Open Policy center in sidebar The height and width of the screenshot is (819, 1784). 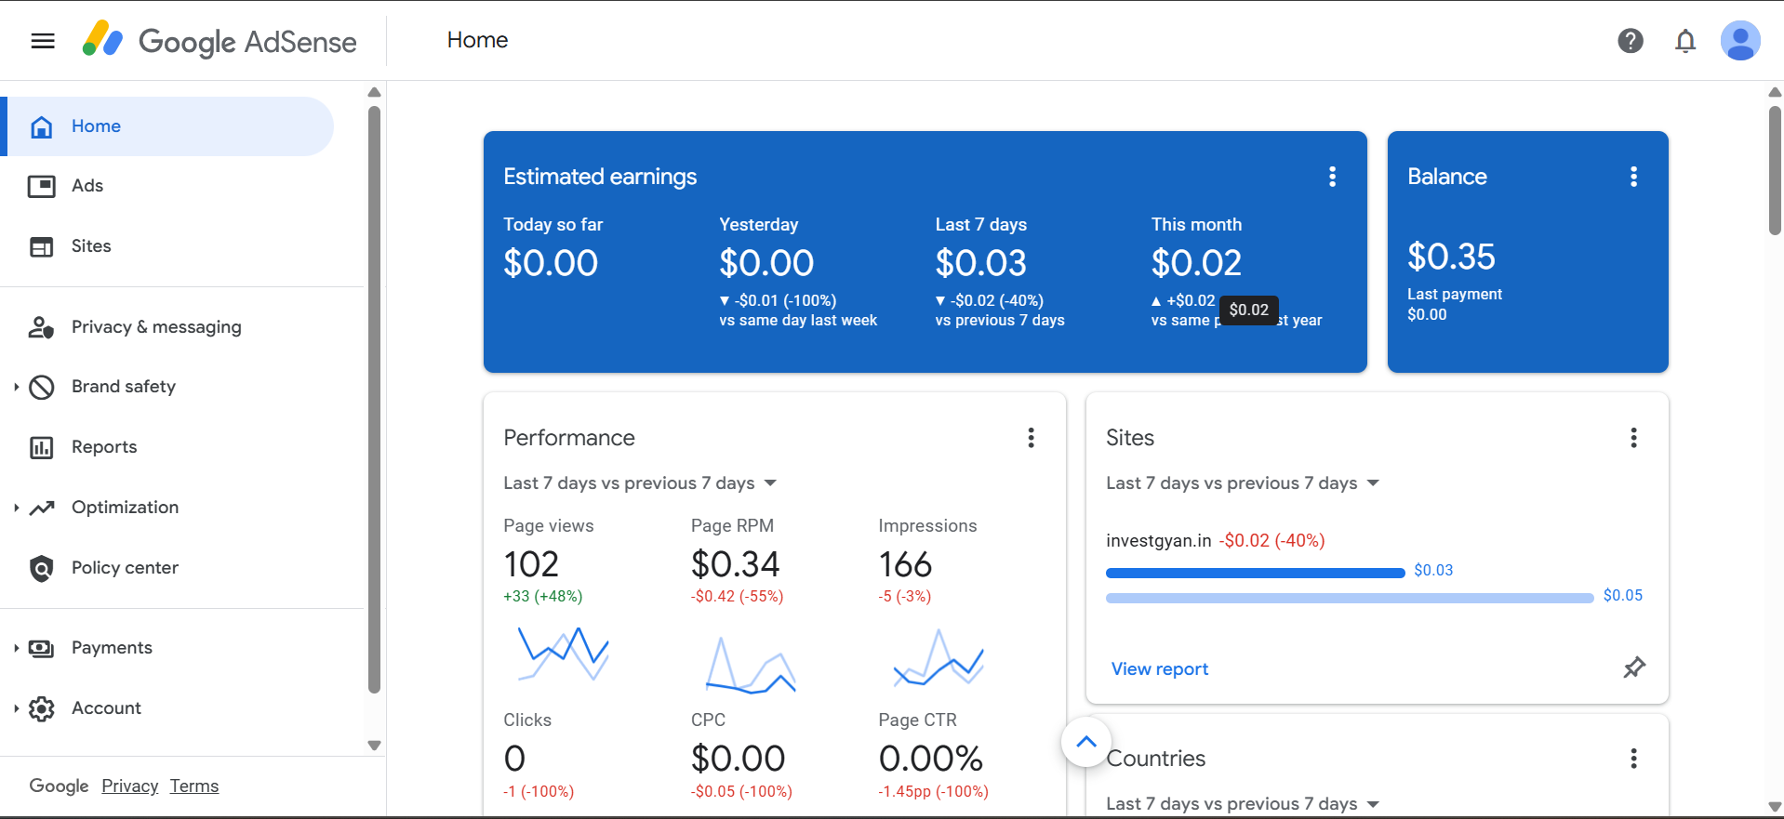(x=125, y=568)
